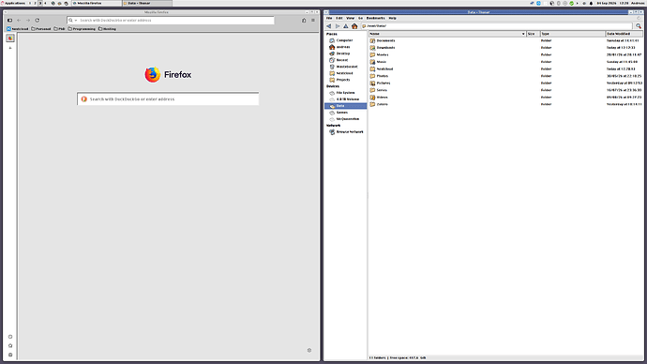Switch to Mozilla Firefox in the panel taskbar
The height and width of the screenshot is (364, 647).
click(97, 3)
